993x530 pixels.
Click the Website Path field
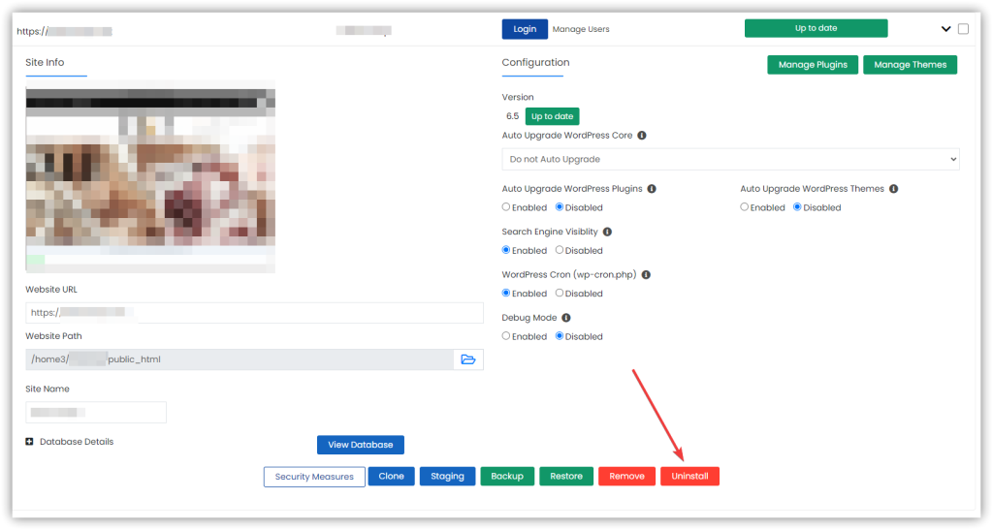(240, 359)
